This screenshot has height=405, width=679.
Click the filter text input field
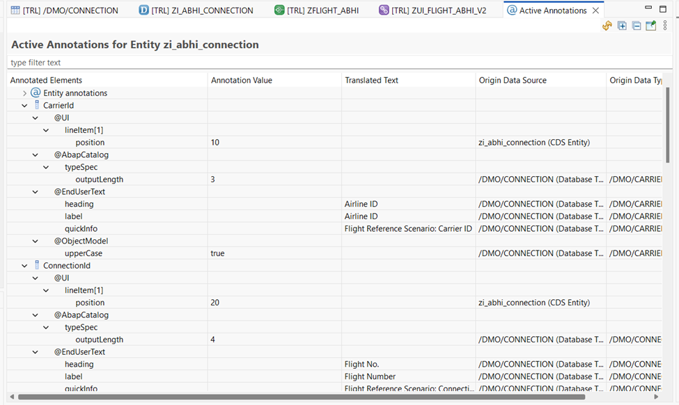click(334, 63)
